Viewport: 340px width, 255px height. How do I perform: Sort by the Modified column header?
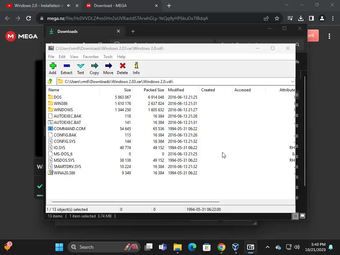pyautogui.click(x=183, y=90)
